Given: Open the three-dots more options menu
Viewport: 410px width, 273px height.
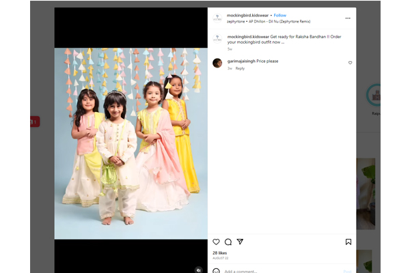Looking at the screenshot, I should click(x=348, y=18).
